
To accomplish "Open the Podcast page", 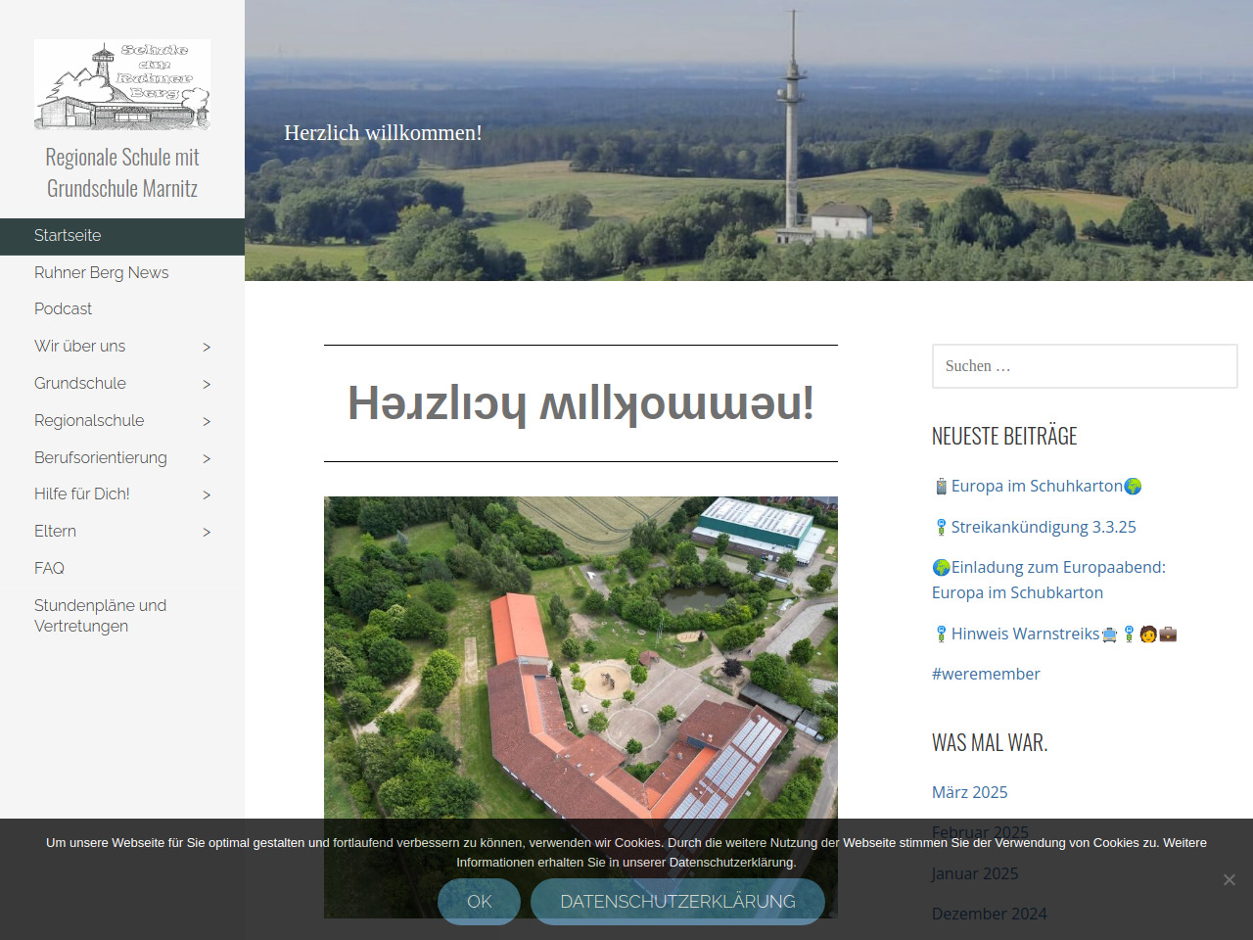I will point(64,309).
